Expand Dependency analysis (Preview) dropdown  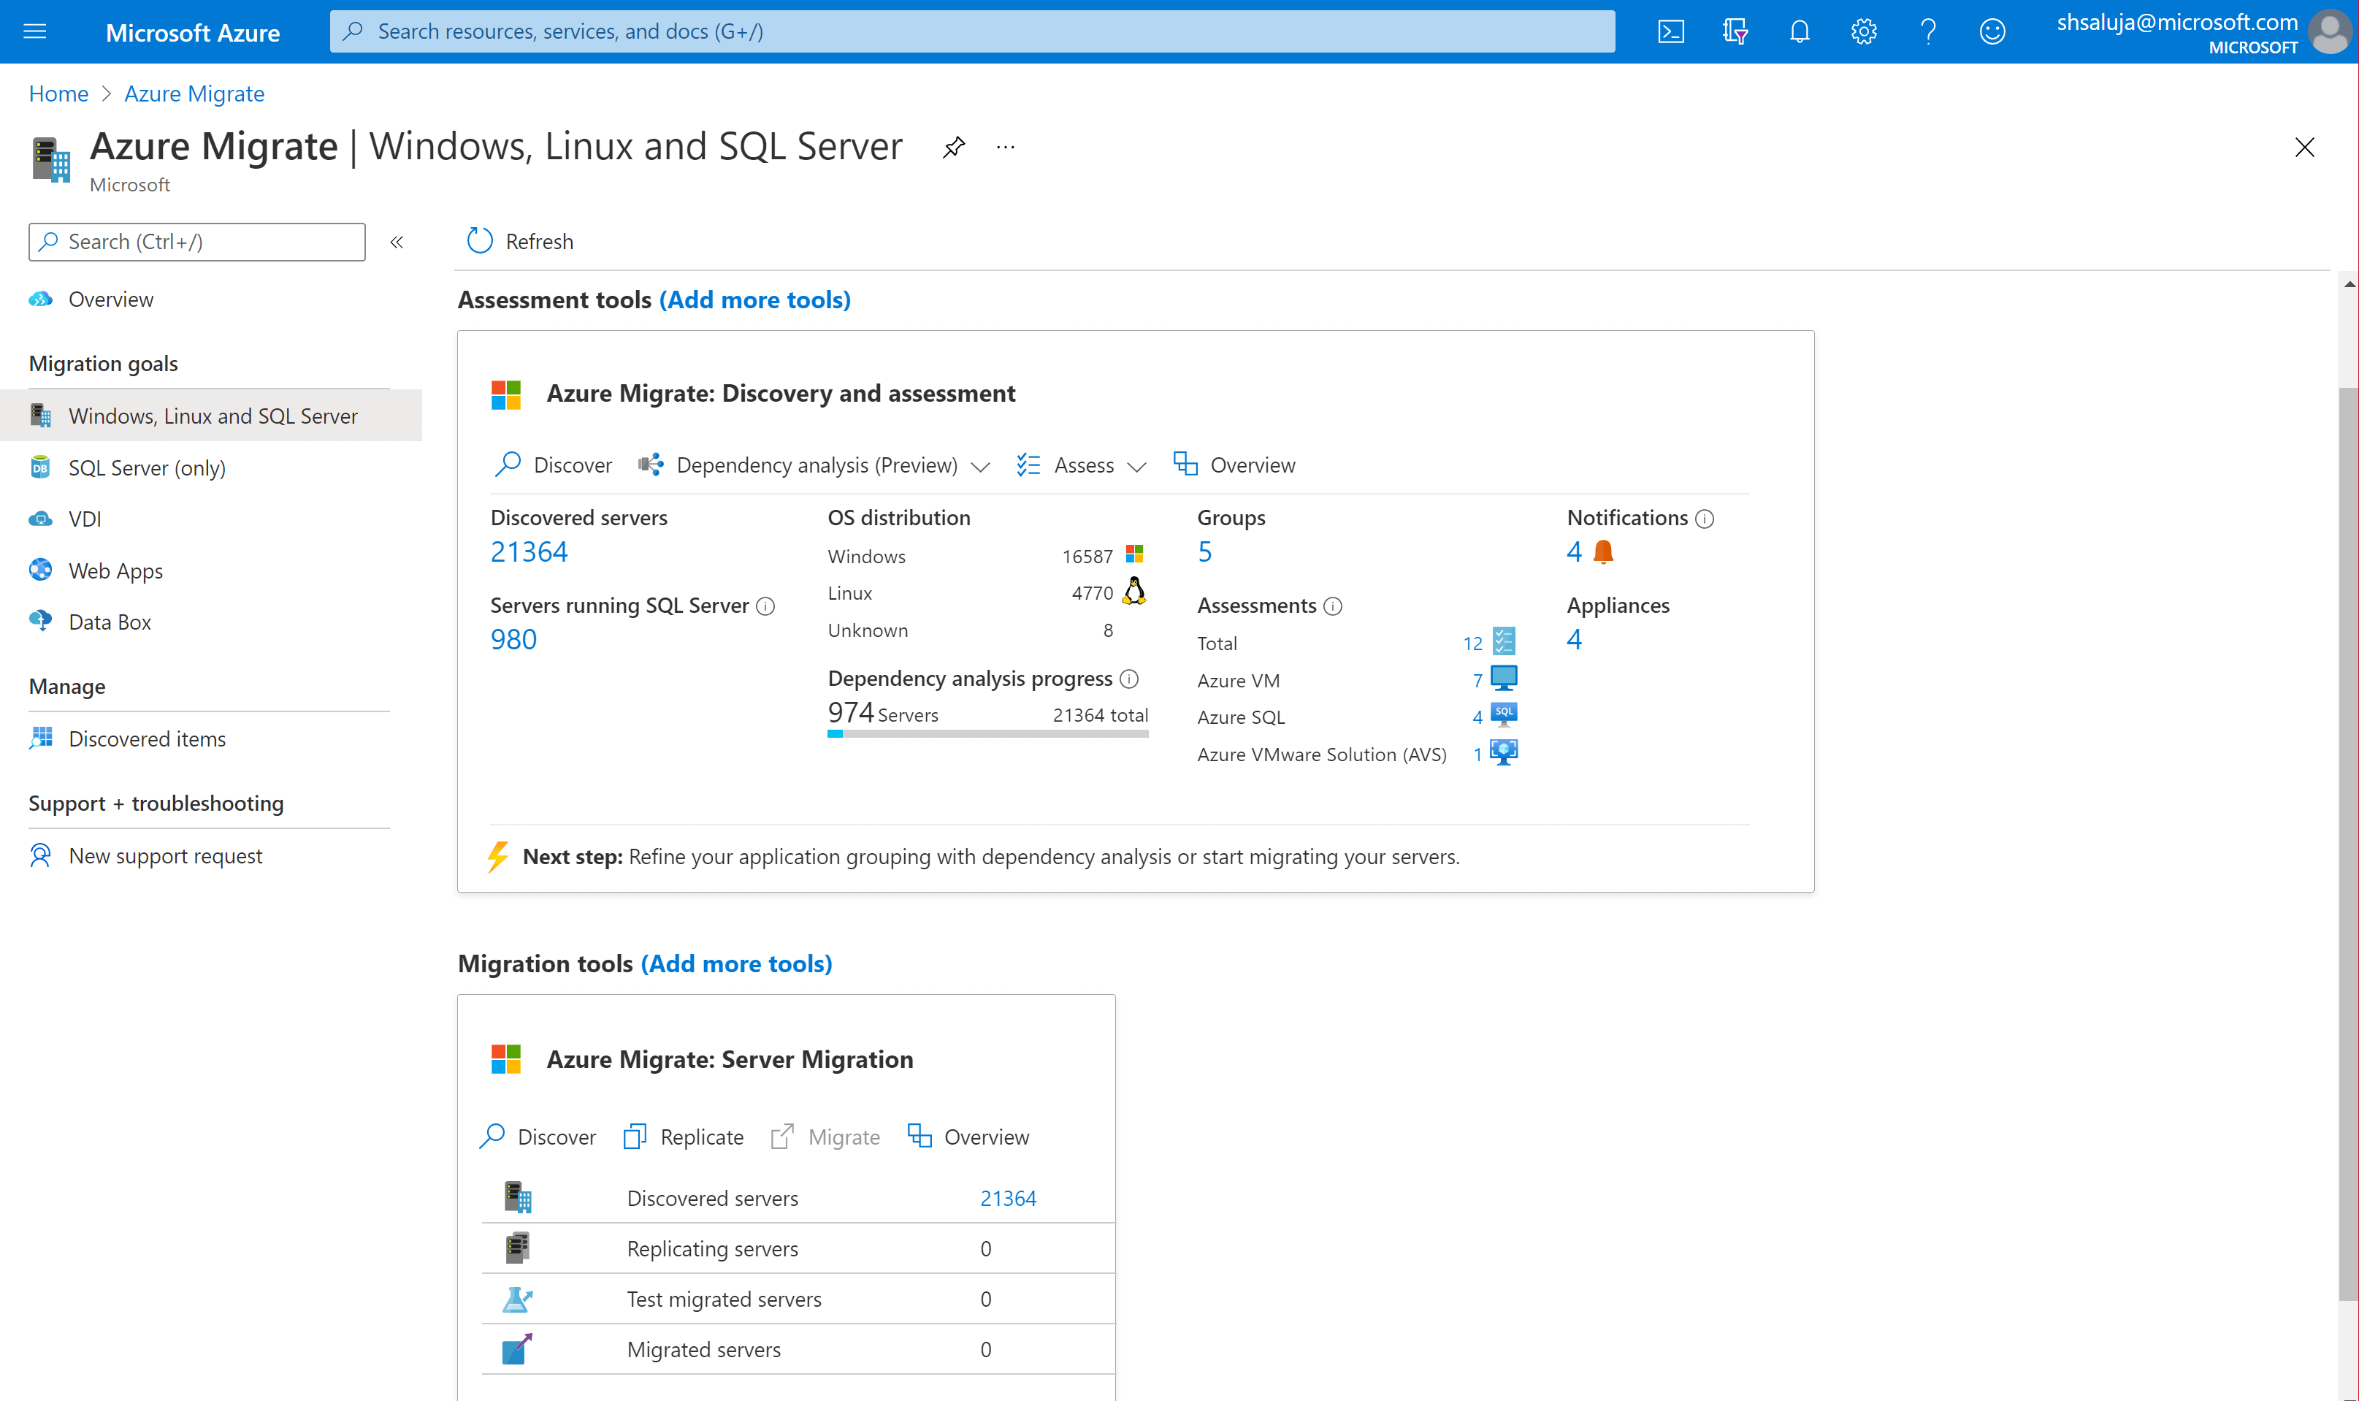coord(980,466)
